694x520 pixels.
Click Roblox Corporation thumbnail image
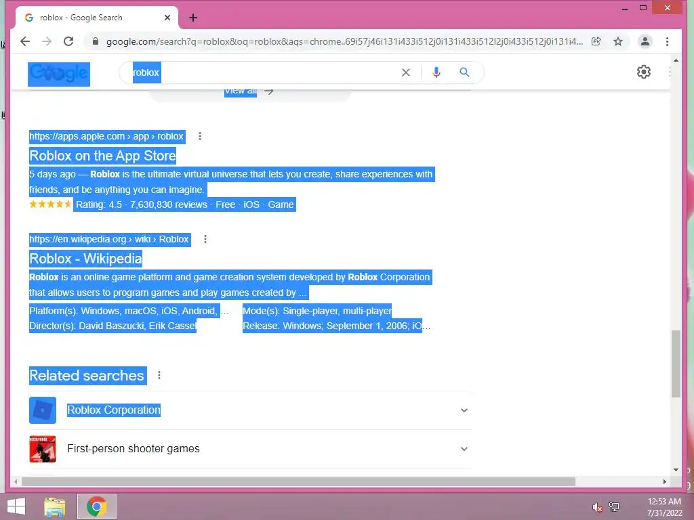(x=43, y=410)
